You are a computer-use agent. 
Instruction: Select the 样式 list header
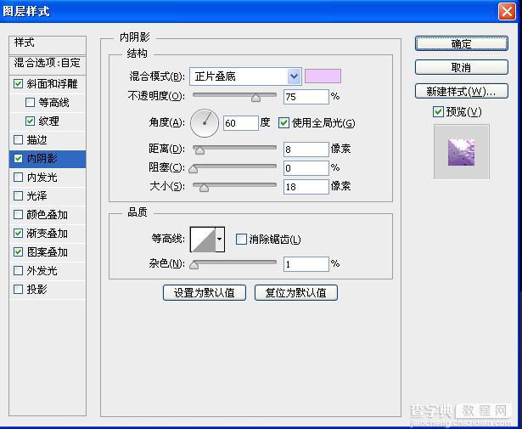click(48, 45)
